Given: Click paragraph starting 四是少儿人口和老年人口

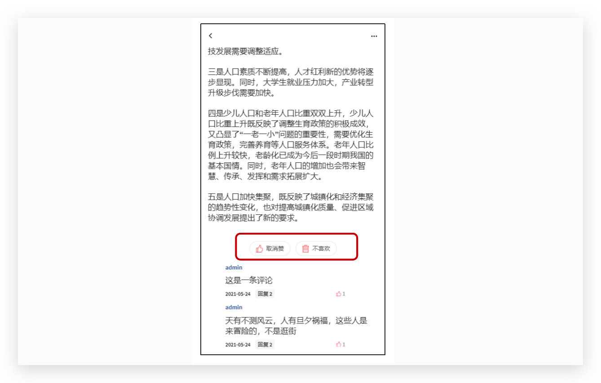Looking at the screenshot, I should pyautogui.click(x=291, y=144).
